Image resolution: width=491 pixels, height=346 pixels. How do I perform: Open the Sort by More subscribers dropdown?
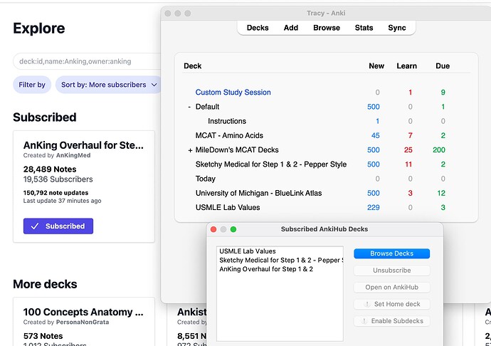click(x=109, y=85)
